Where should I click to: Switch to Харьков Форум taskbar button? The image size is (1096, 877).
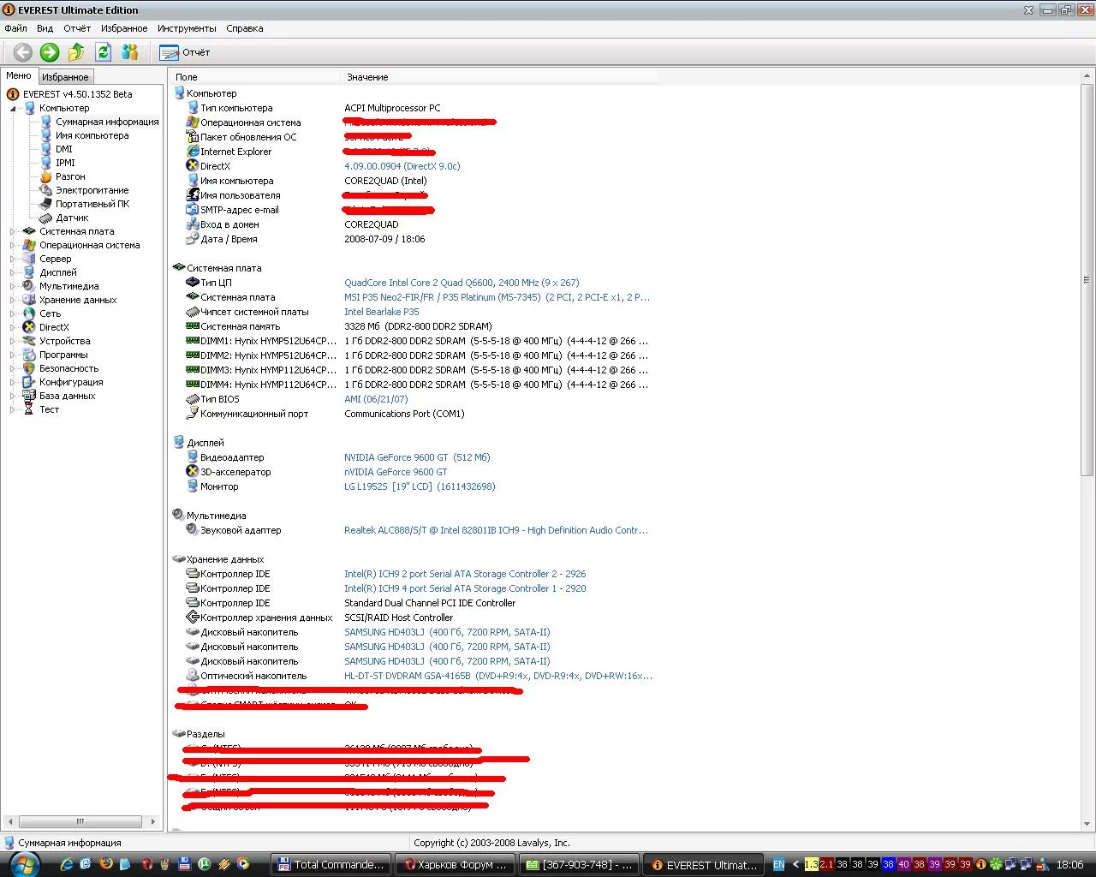[x=456, y=865]
